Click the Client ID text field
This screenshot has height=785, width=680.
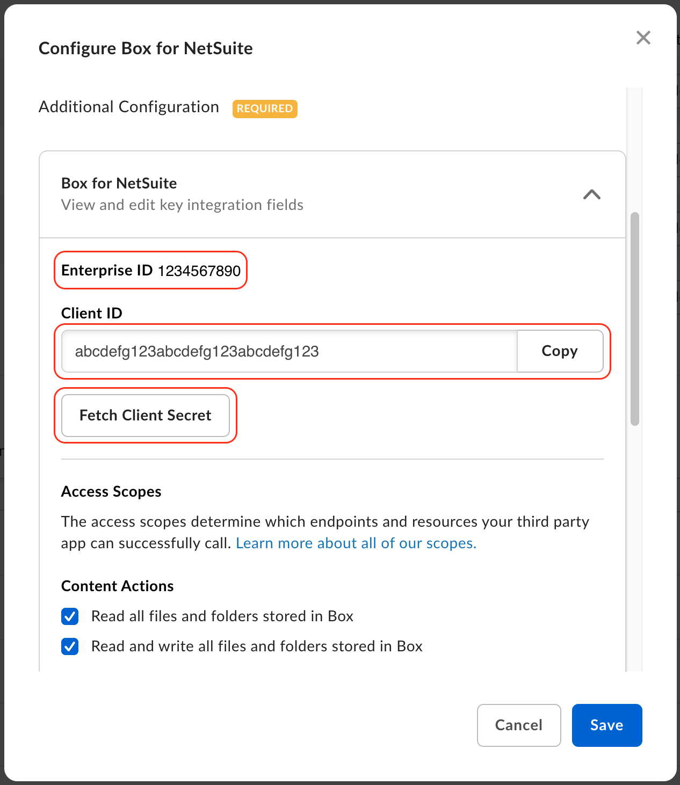click(x=289, y=351)
